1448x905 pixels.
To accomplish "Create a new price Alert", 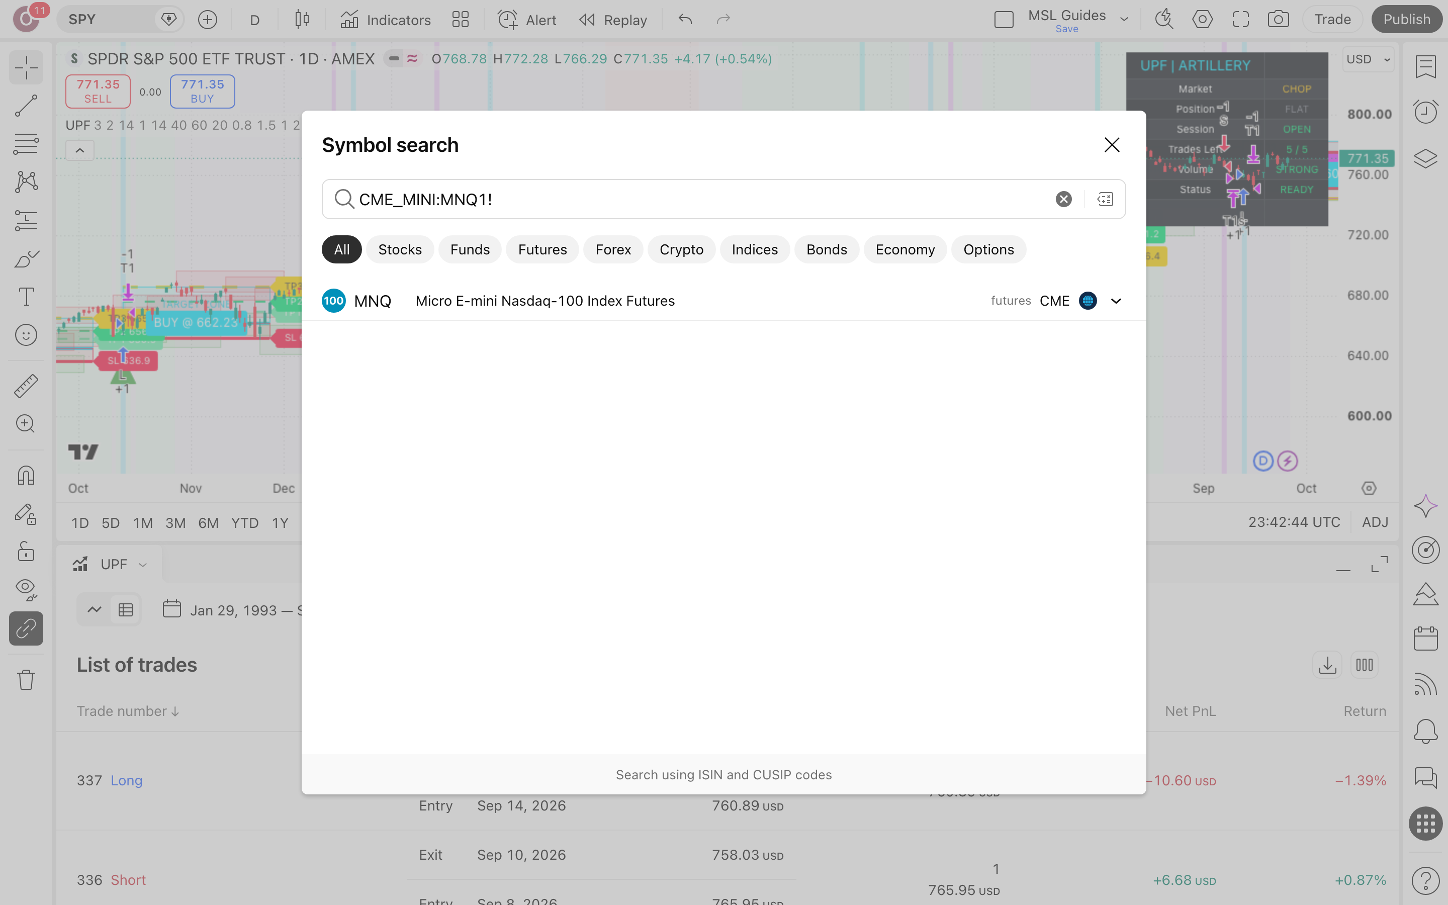I will click(526, 20).
